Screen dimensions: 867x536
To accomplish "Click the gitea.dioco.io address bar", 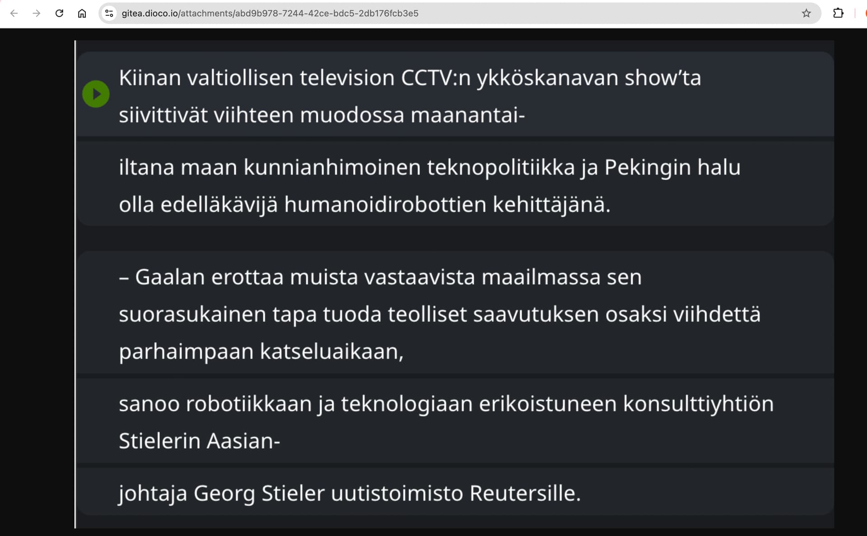I will [x=406, y=14].
